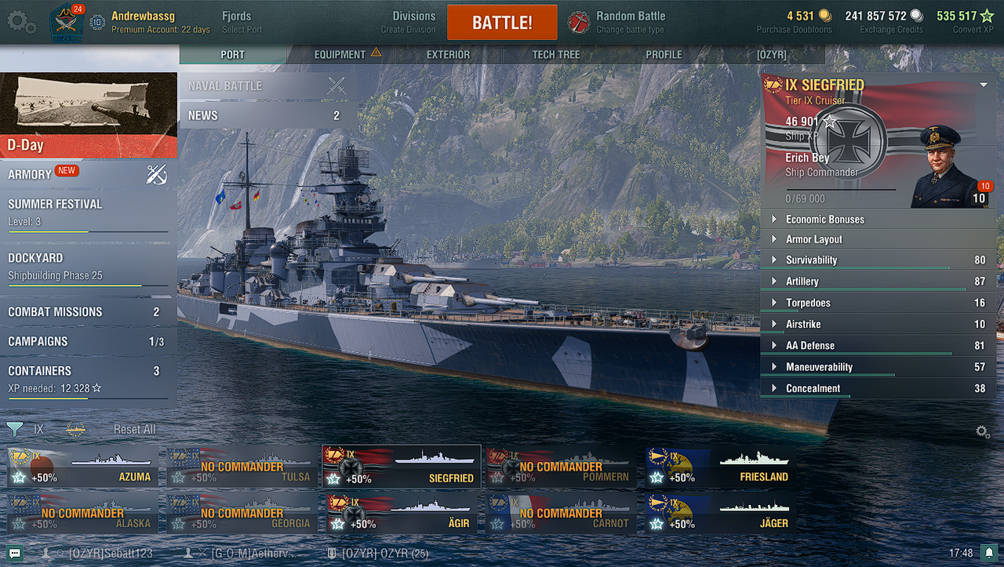Open carousel settings gear icon
Screen dimensions: 1004x567
[982, 431]
